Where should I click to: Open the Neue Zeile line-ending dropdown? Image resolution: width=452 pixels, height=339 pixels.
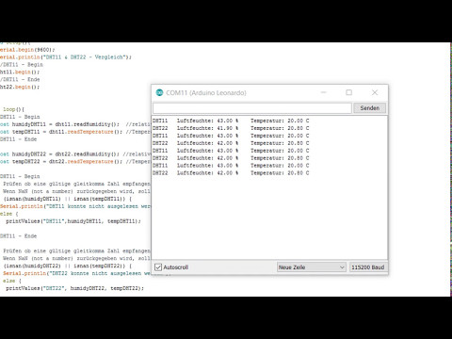click(311, 267)
